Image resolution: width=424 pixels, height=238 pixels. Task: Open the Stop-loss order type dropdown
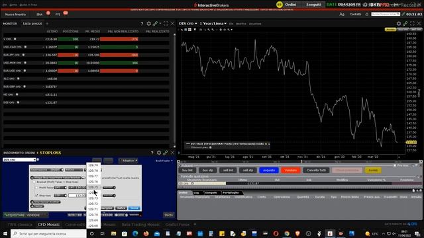tap(60, 196)
